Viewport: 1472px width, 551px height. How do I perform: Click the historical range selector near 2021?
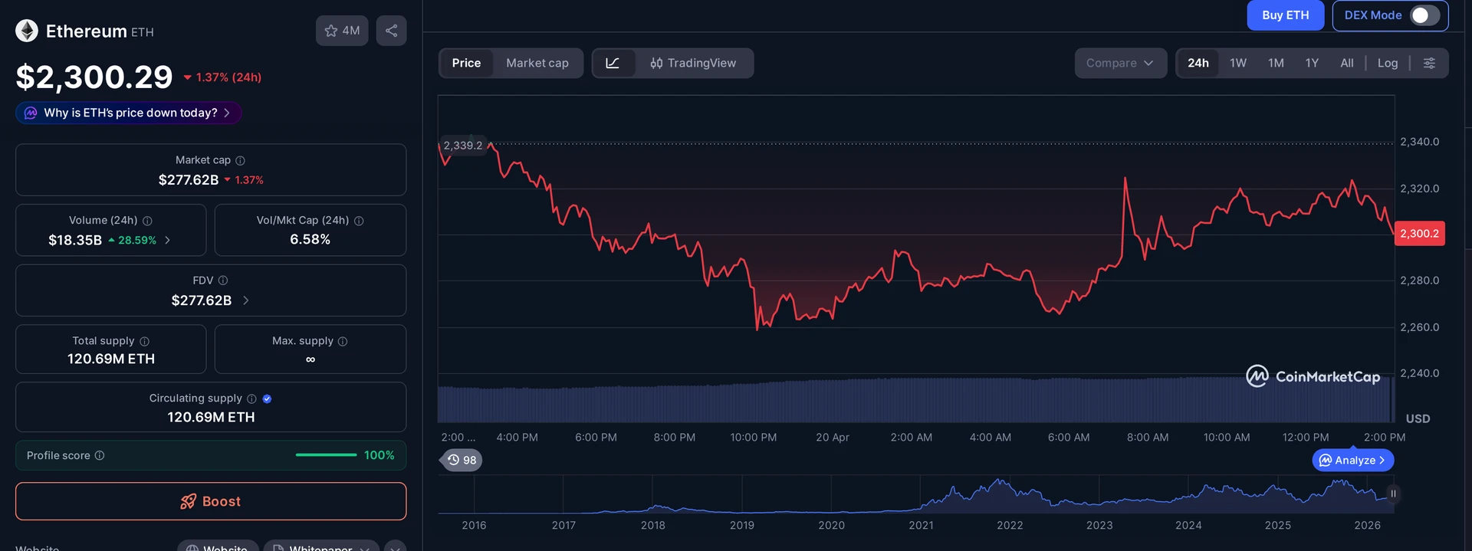[x=921, y=494]
